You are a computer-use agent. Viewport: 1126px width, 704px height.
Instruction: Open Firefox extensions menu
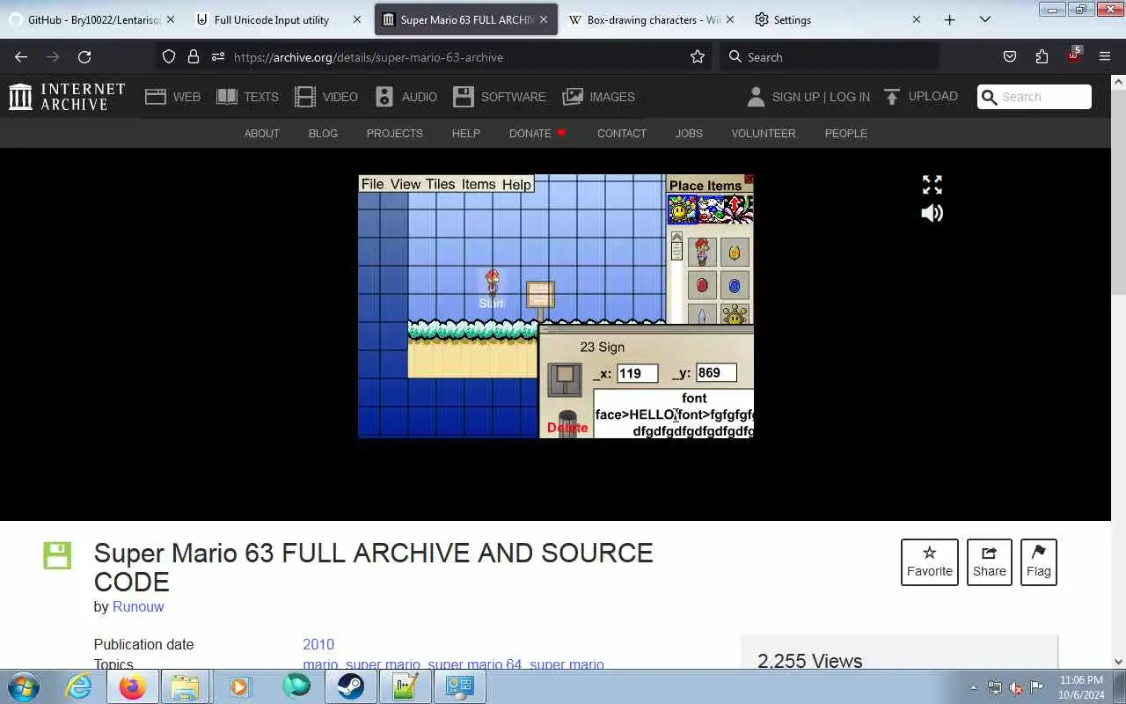tap(1042, 57)
